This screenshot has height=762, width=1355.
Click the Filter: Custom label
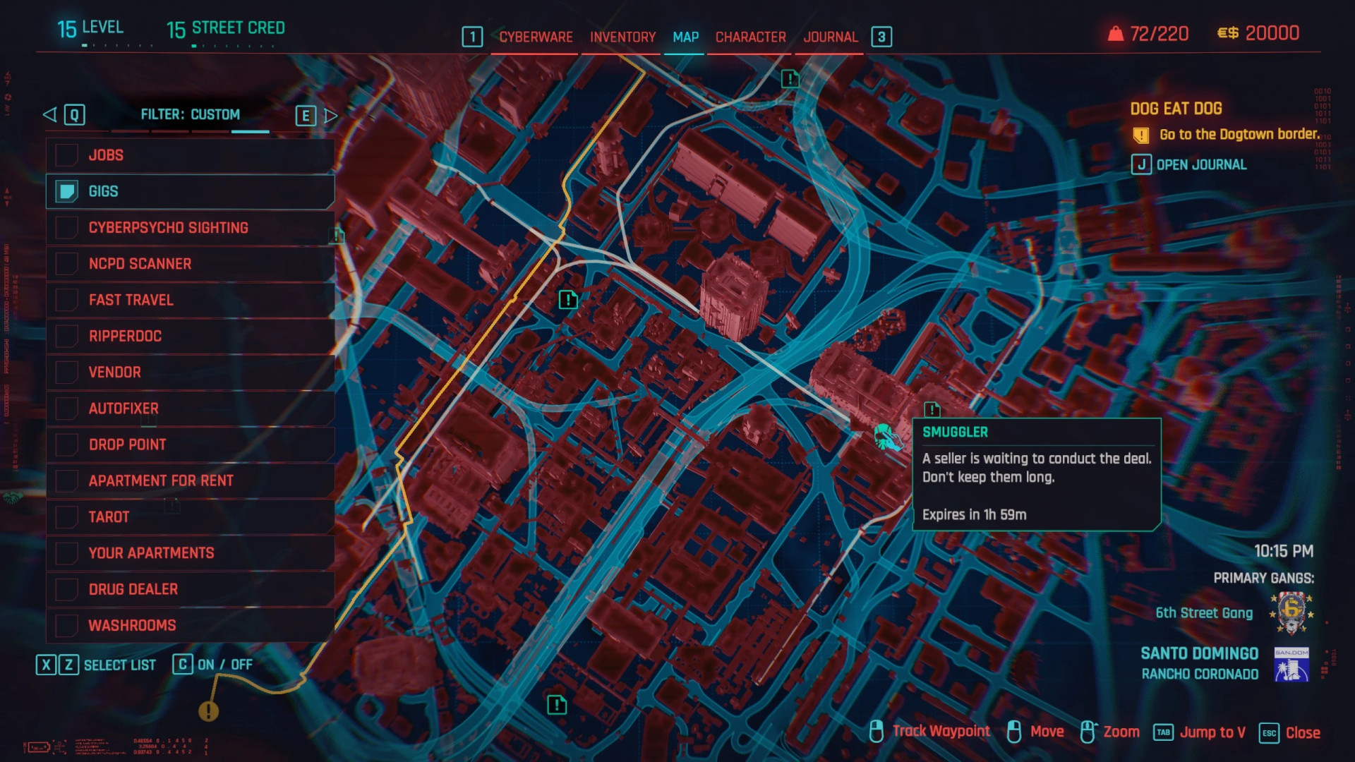(x=190, y=114)
